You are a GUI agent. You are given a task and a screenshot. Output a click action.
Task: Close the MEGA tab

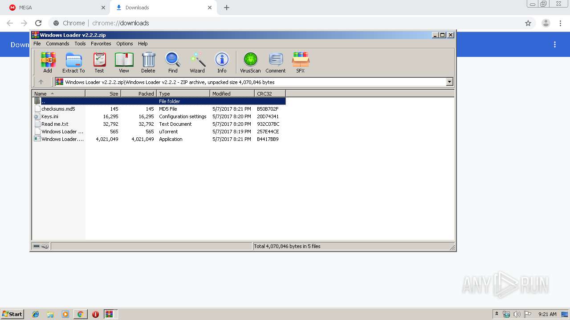(x=103, y=8)
